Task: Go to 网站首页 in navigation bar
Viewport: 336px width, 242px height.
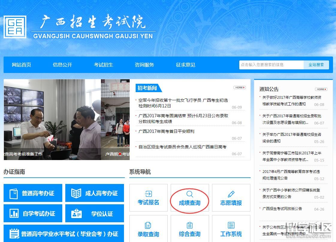Action: (x=21, y=65)
